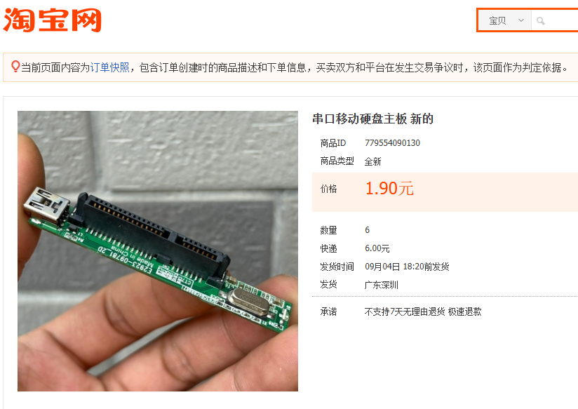Select the product ID number 779554090130
The width and height of the screenshot is (578, 409).
392,143
